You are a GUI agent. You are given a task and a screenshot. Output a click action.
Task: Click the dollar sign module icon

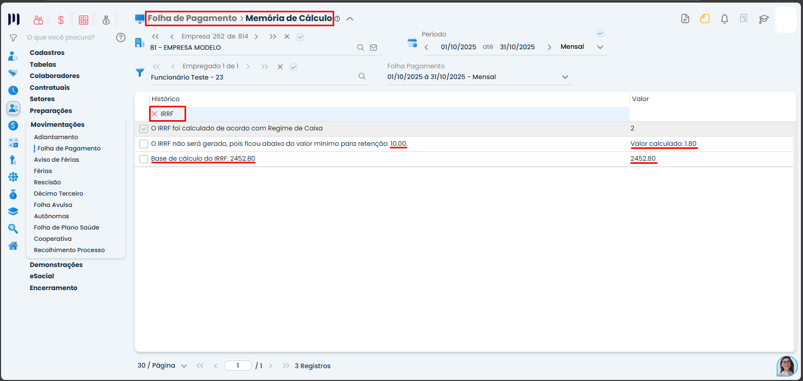[x=61, y=20]
